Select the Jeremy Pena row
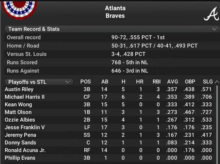The image size is (220, 164). 109,135
